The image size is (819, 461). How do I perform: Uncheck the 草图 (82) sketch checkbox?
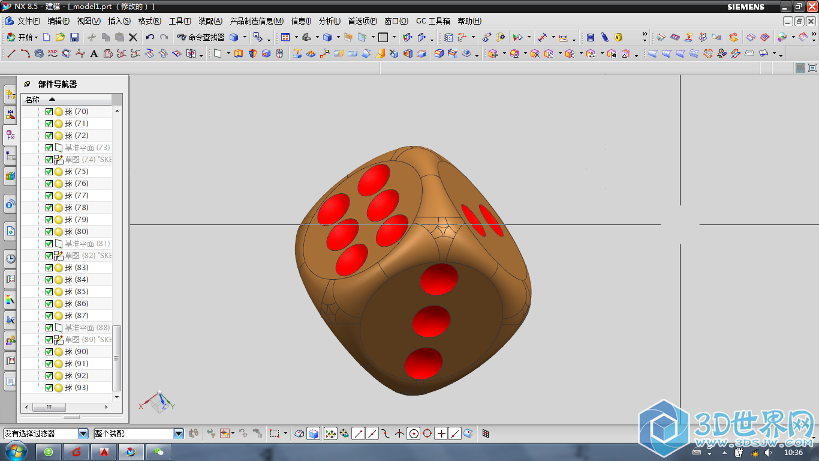point(49,256)
